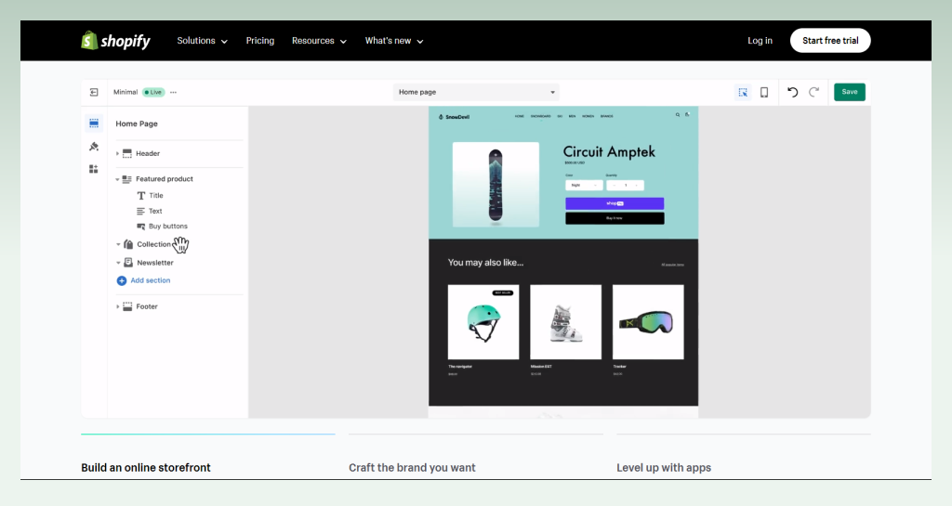Viewport: 952px width, 506px height.
Task: Click the ski boot product thumbnail
Action: pyautogui.click(x=566, y=322)
